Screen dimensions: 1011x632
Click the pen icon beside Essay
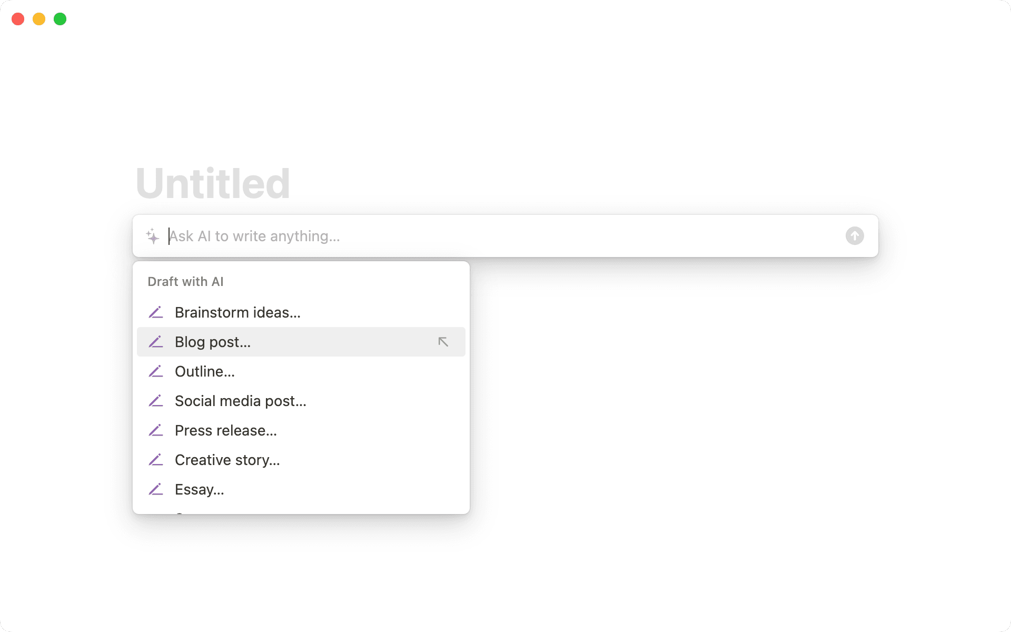pos(156,489)
